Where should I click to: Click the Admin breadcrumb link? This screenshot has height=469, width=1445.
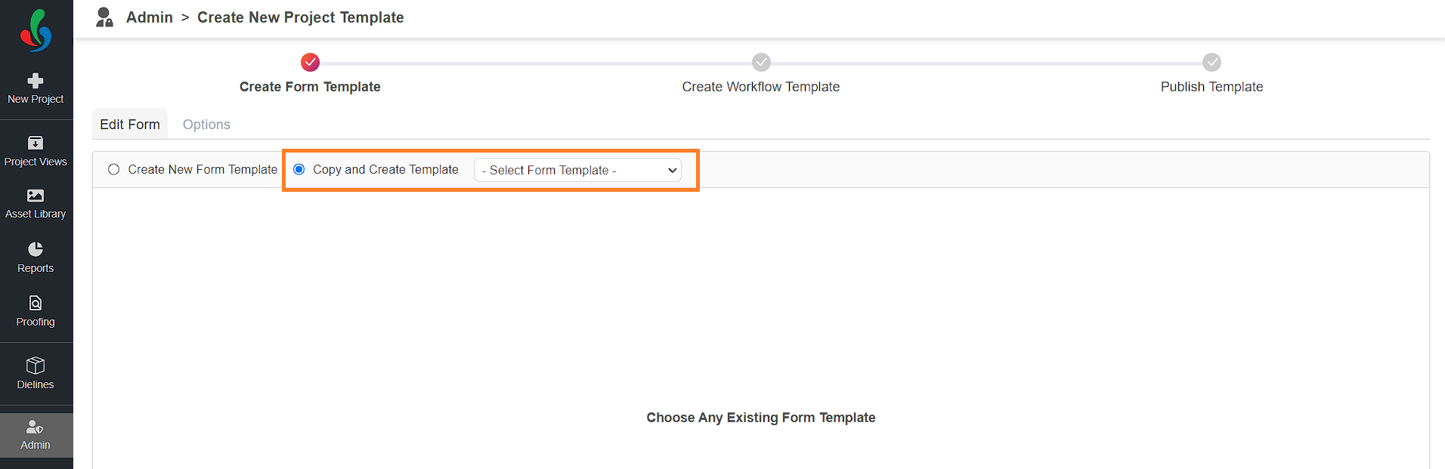(x=150, y=17)
